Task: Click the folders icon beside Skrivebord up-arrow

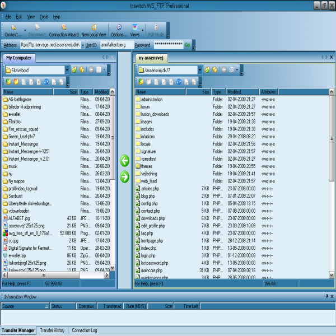Action: 82,70
